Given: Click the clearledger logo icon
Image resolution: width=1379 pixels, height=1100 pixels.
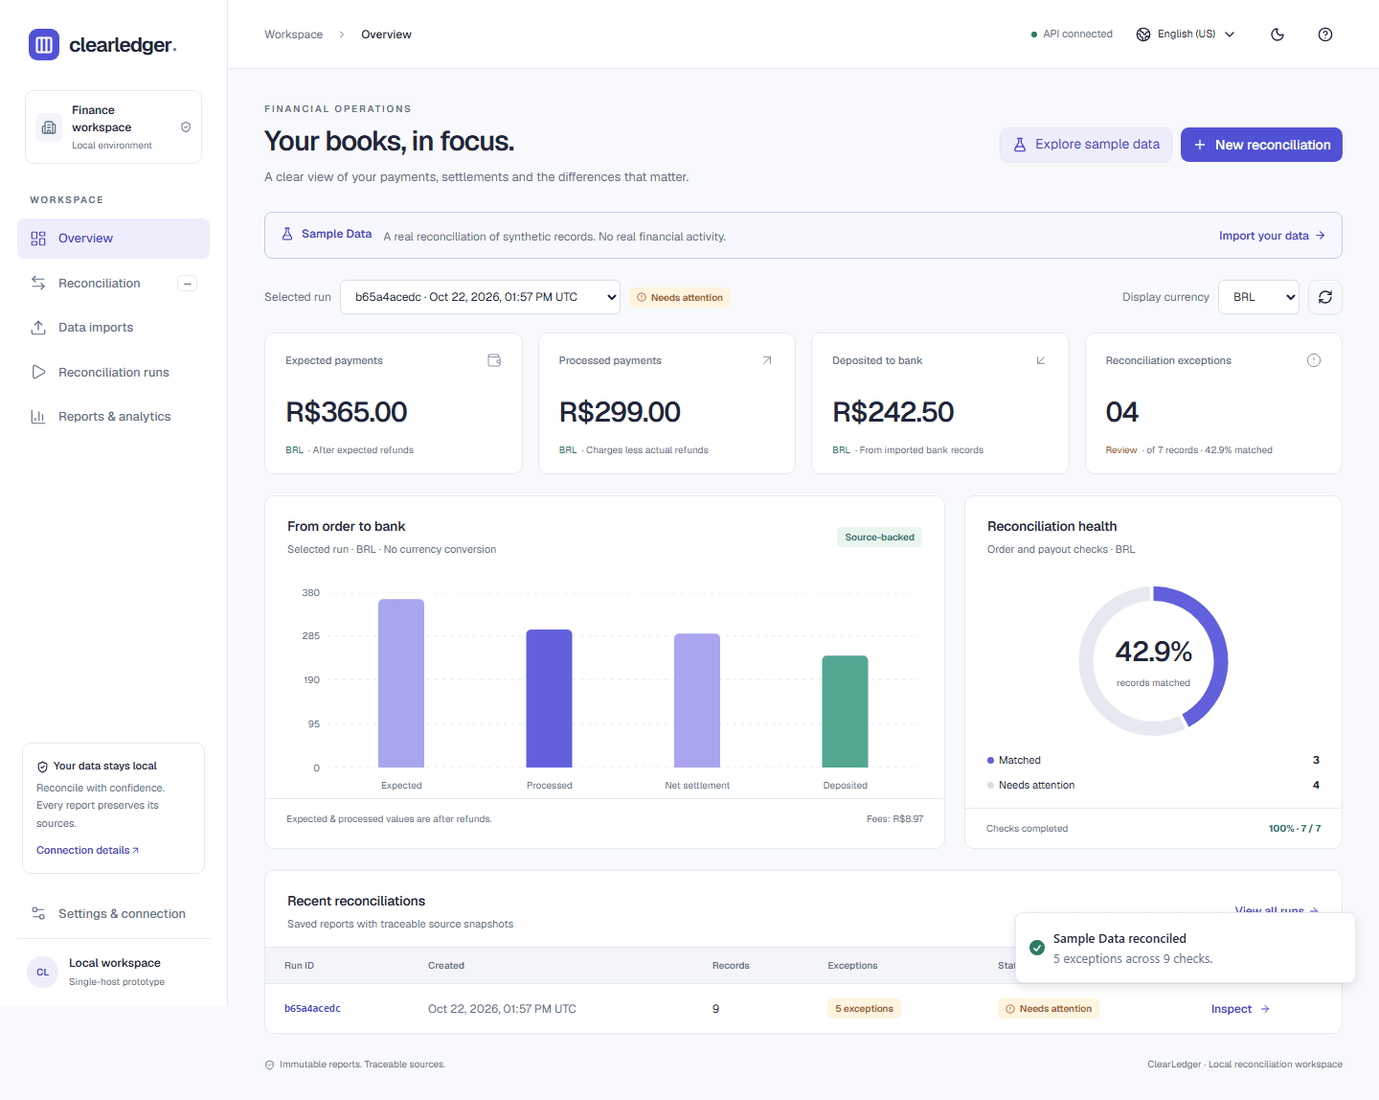Looking at the screenshot, I should click(44, 45).
